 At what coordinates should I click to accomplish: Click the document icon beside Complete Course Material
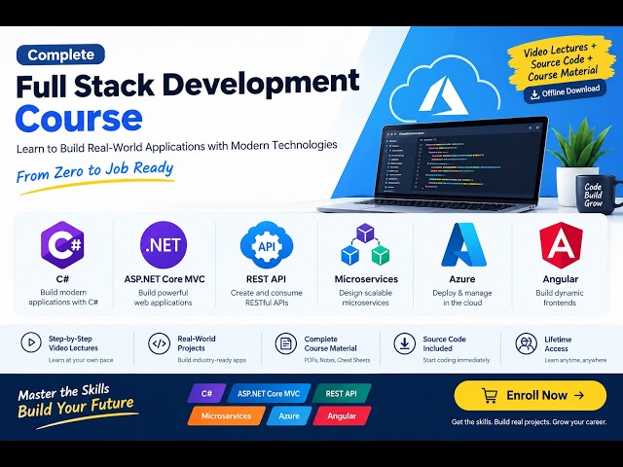285,343
